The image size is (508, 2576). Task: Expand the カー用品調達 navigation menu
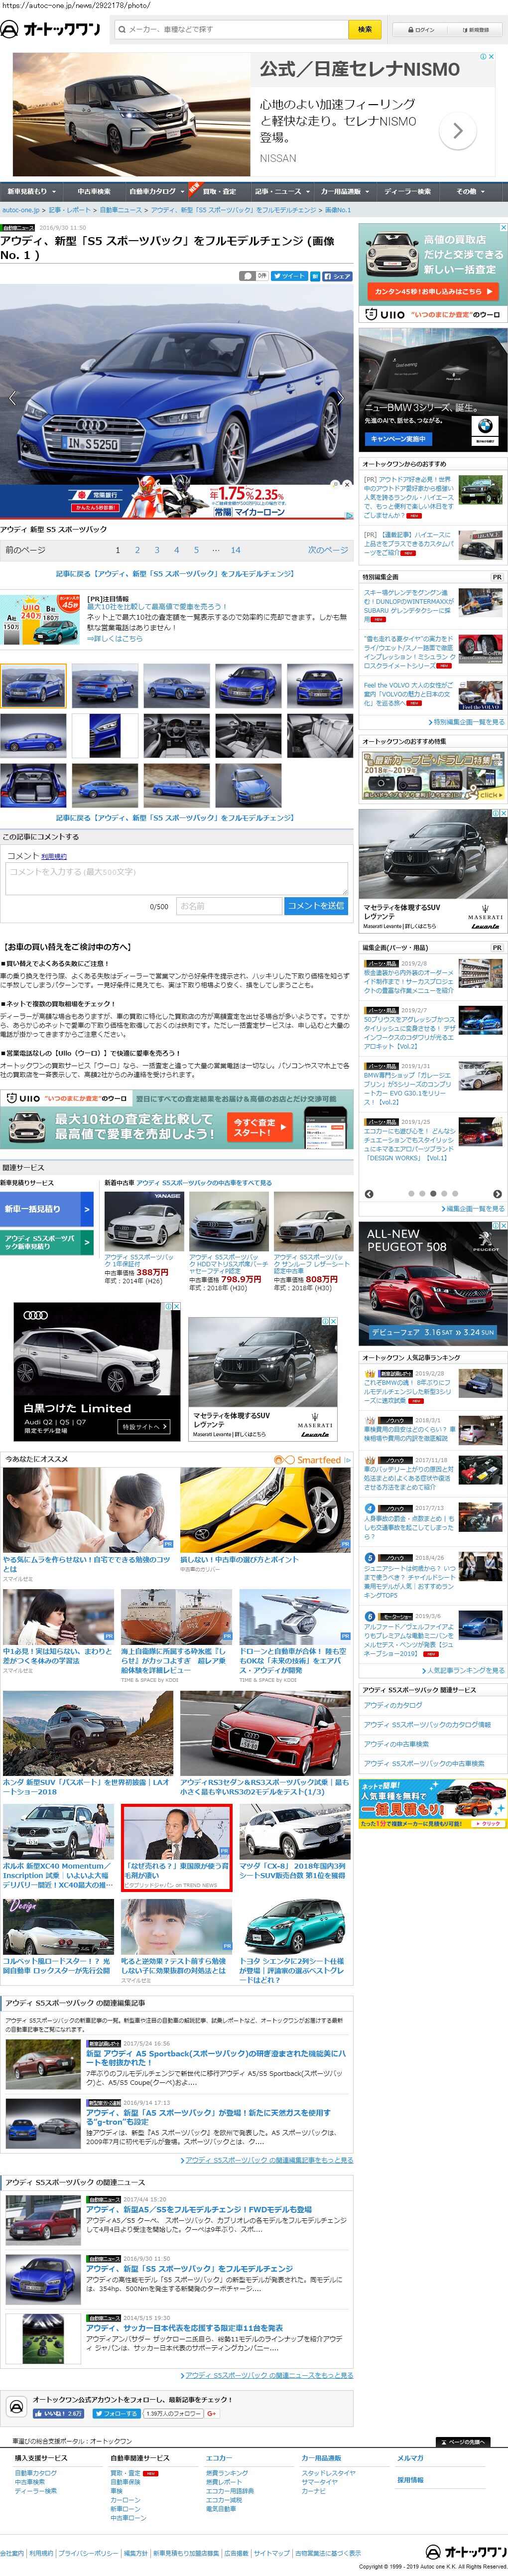click(344, 191)
